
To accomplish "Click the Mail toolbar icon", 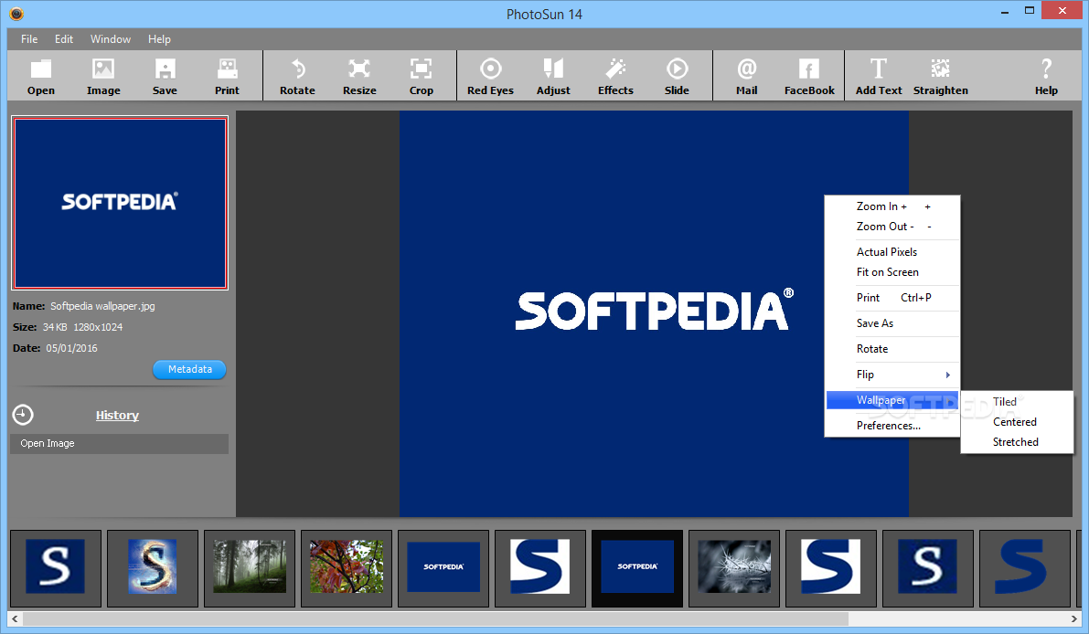I will tap(747, 76).
